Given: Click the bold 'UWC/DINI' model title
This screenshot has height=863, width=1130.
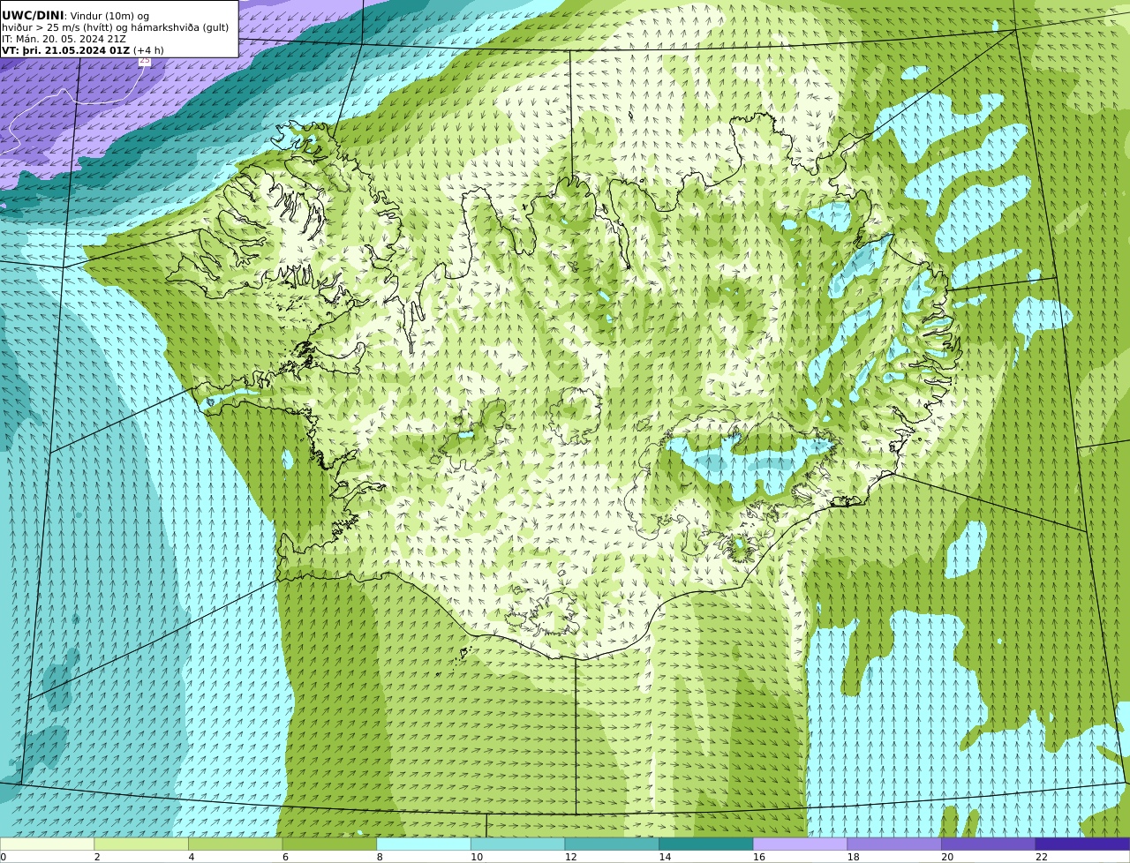Looking at the screenshot, I should point(33,15).
